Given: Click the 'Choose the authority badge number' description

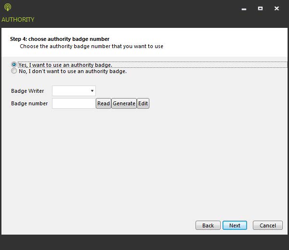Looking at the screenshot, I should (92, 47).
